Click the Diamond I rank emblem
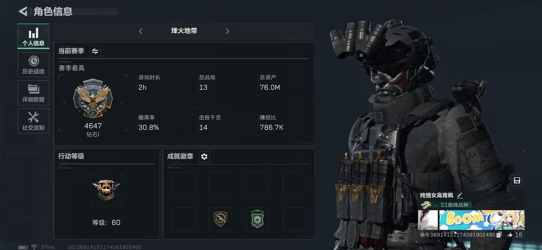The height and width of the screenshot is (250, 542). [92, 99]
